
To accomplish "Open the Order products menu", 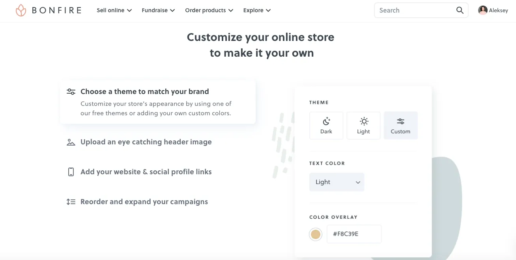I will tap(209, 11).
